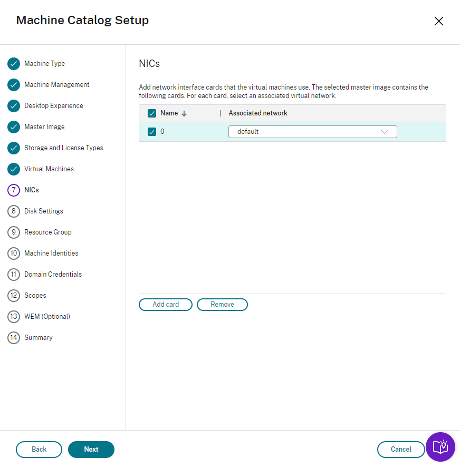Go to Desktop Experience step

pos(54,105)
